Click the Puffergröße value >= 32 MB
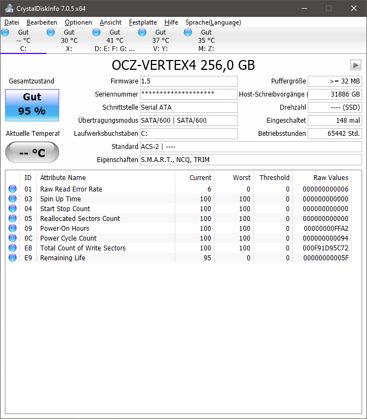This screenshot has width=367, height=419. click(x=335, y=81)
